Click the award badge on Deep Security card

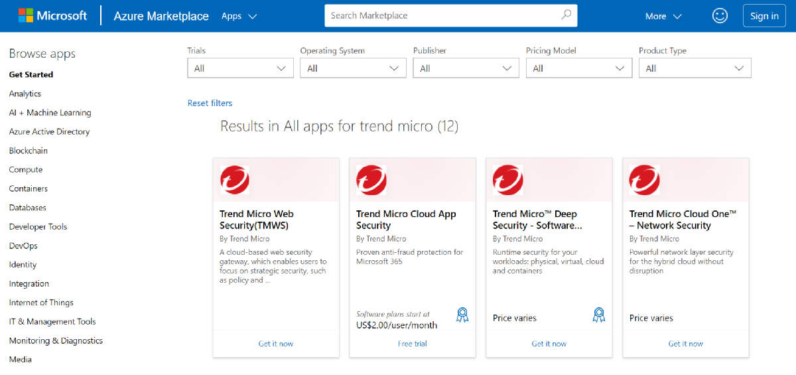click(x=599, y=315)
